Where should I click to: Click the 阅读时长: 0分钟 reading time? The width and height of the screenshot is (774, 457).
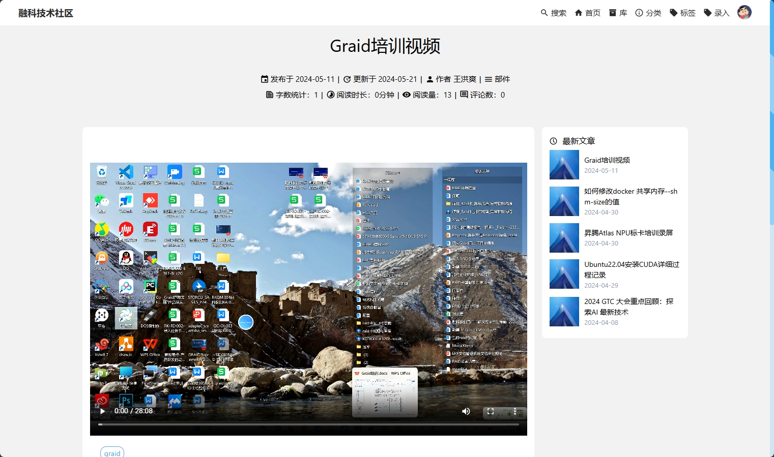pyautogui.click(x=361, y=95)
